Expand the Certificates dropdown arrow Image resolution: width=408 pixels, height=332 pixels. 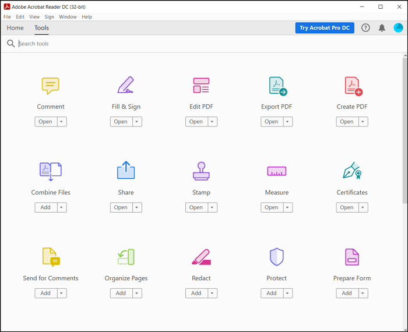point(363,207)
